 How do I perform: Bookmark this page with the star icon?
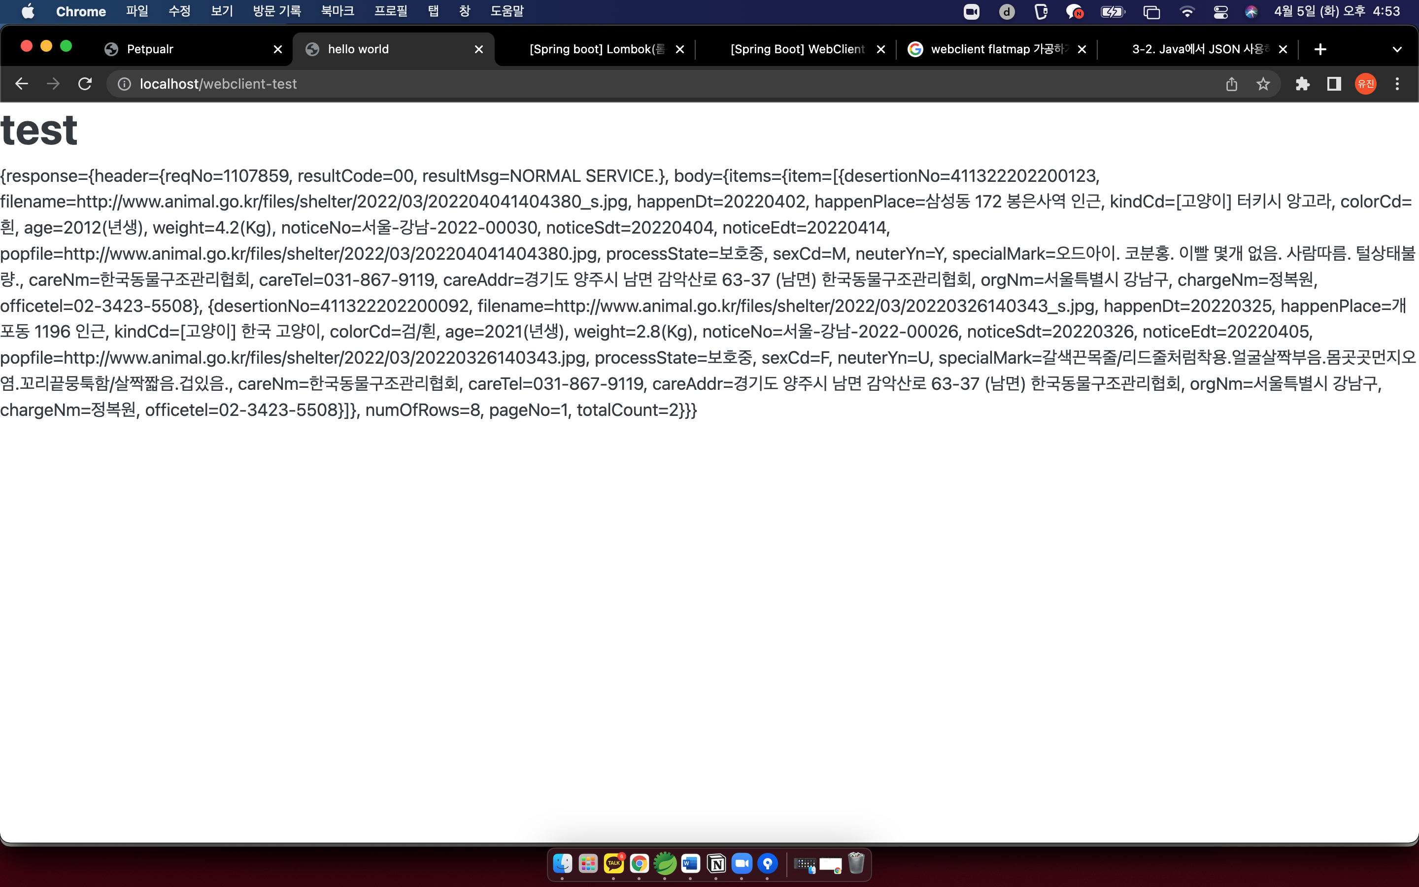(1263, 84)
